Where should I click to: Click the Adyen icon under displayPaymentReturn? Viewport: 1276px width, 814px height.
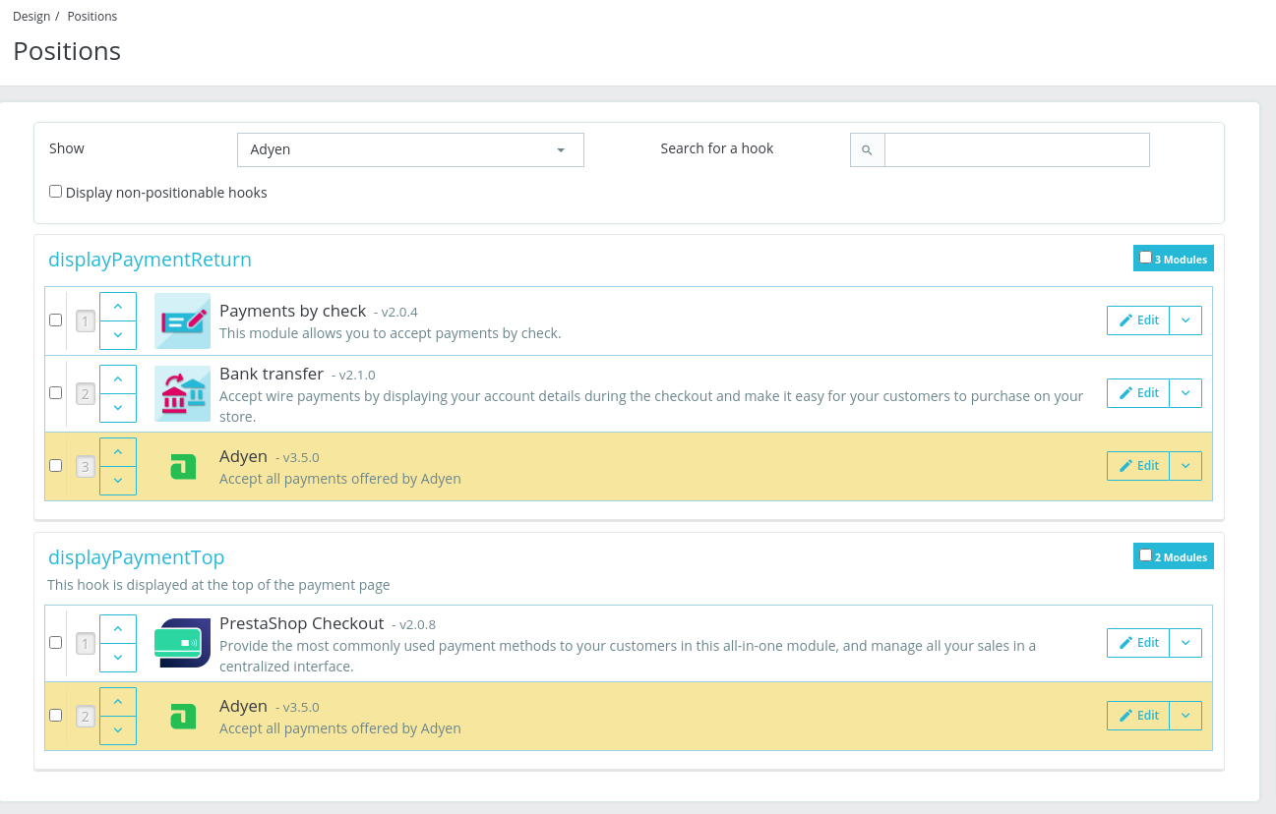[x=182, y=466]
